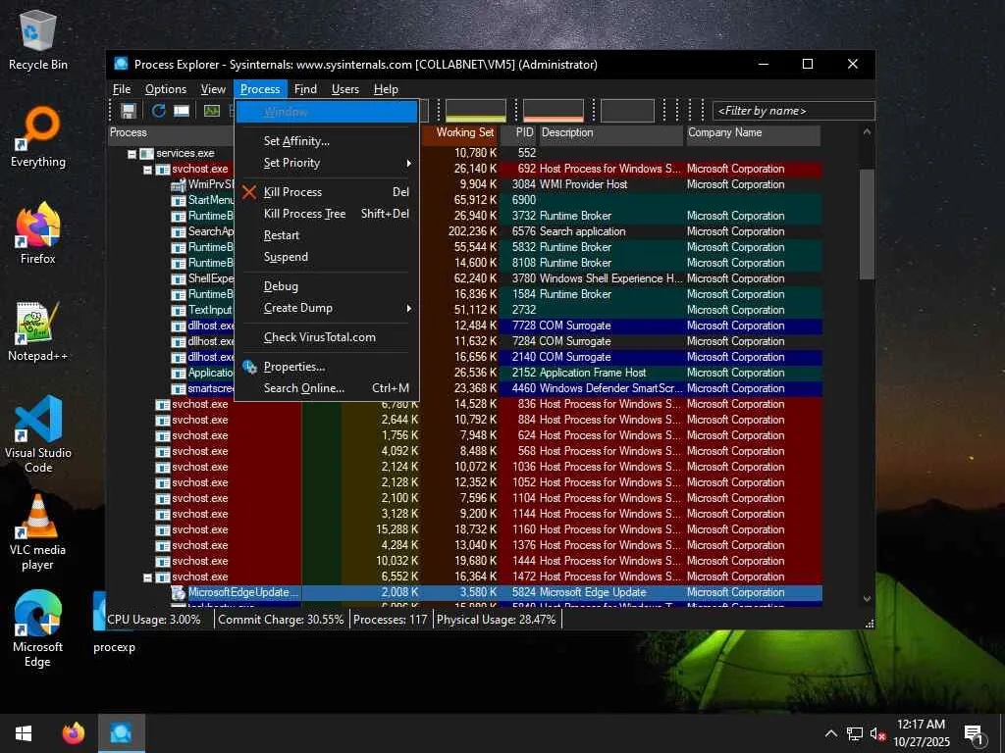
Task: Select the procexp desktop icon
Action: coord(114,623)
